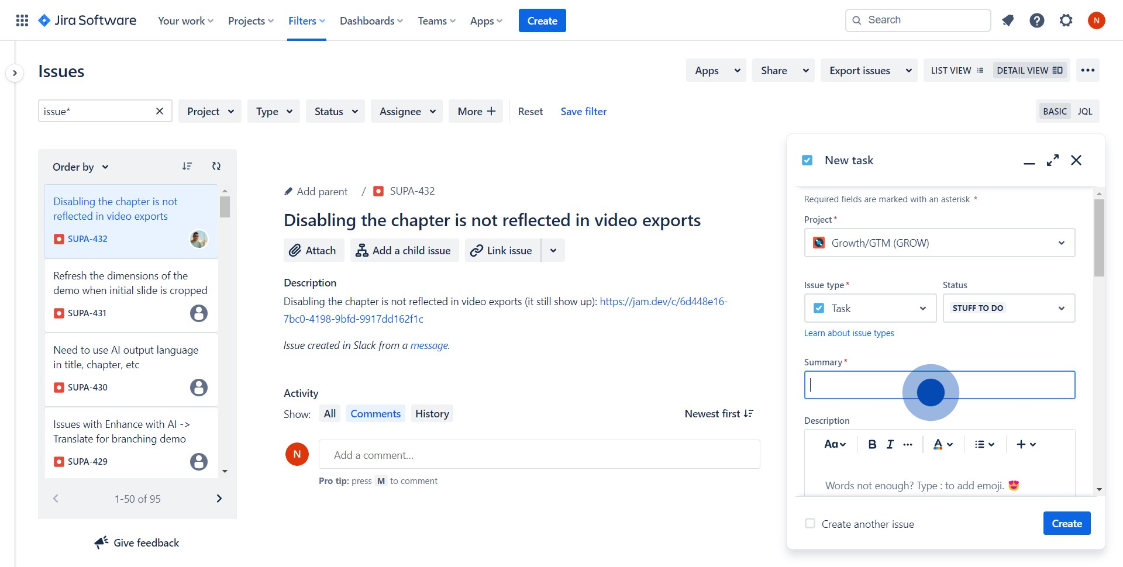
Task: Check the Create another issue checkbox
Action: (x=810, y=524)
